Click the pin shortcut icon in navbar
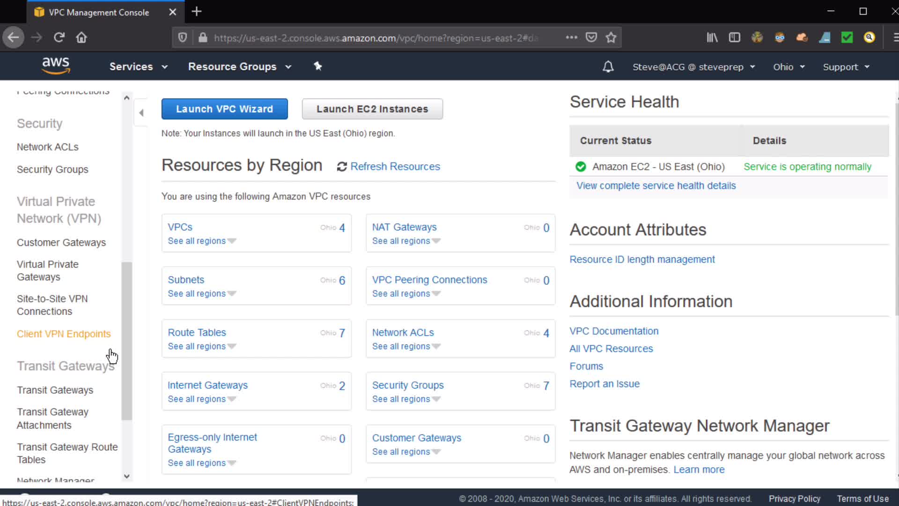The height and width of the screenshot is (506, 899). pos(318,66)
